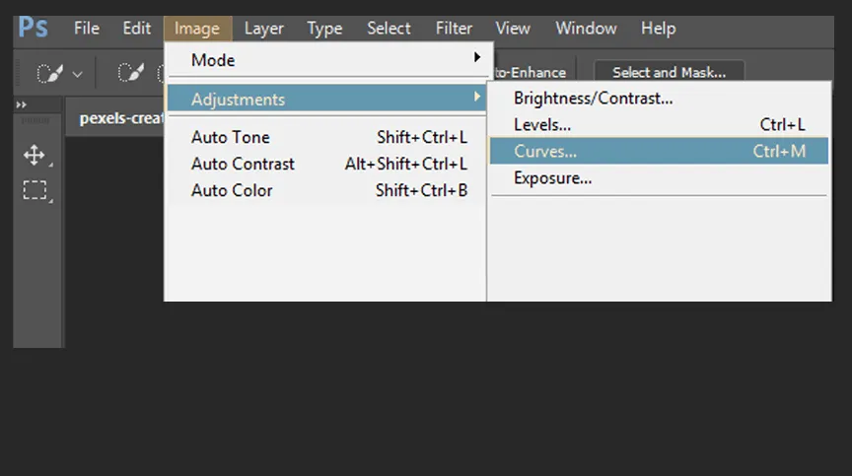The height and width of the screenshot is (476, 852).
Task: Open the Select menu
Action: tap(389, 29)
